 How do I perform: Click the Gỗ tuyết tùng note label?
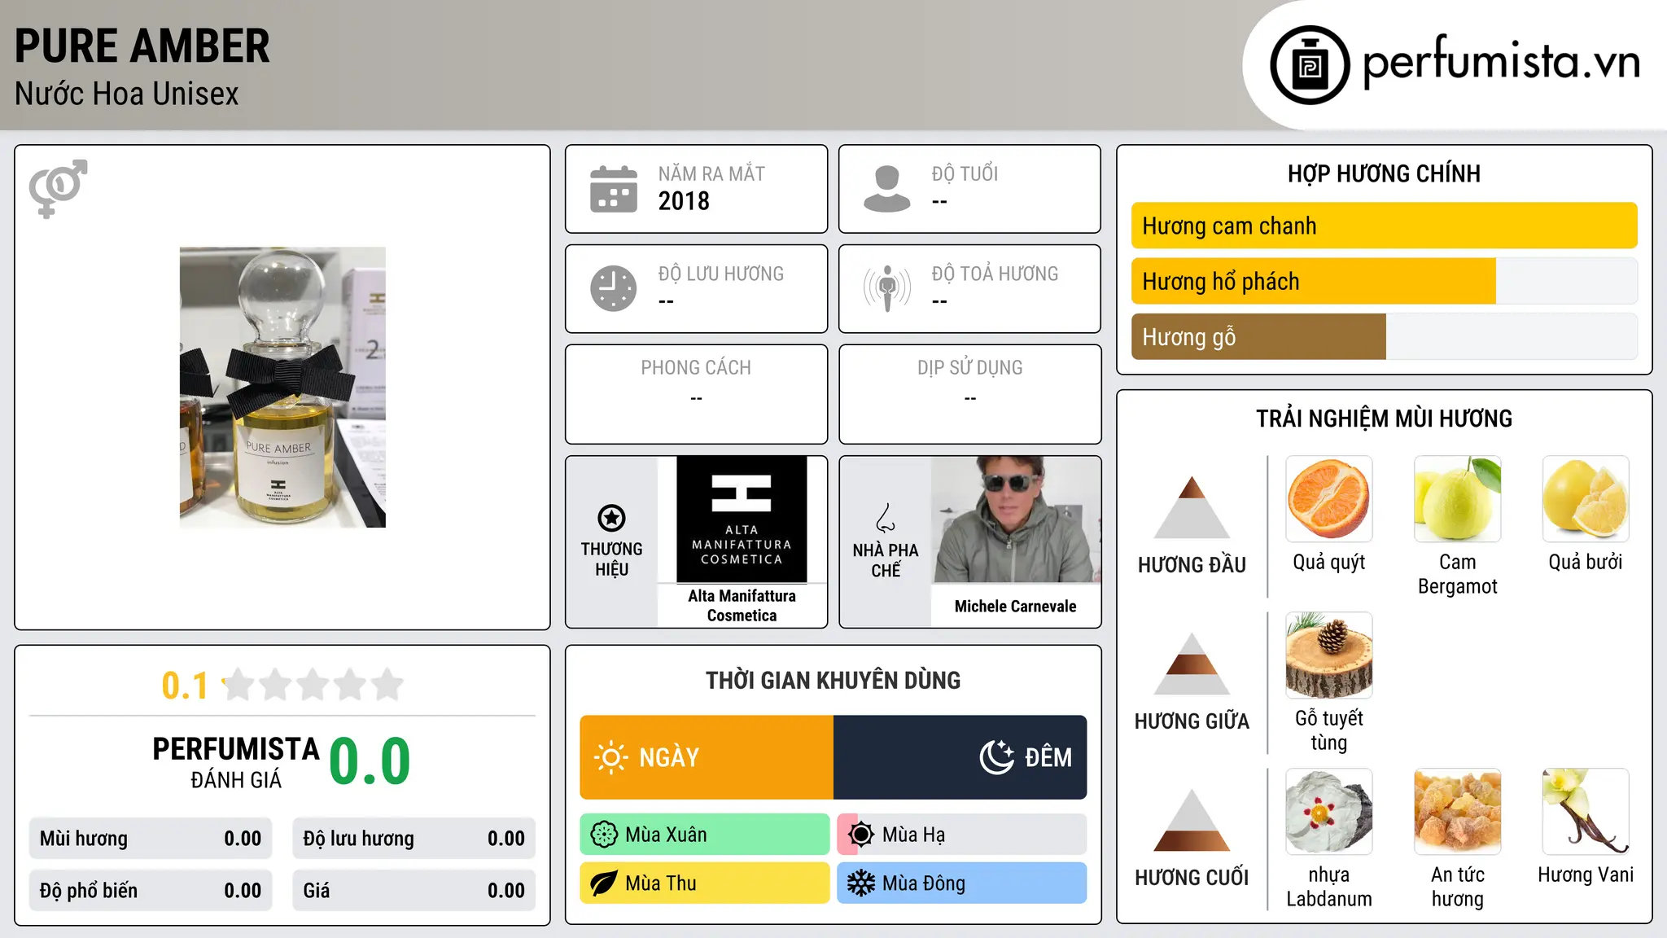pos(1329,730)
